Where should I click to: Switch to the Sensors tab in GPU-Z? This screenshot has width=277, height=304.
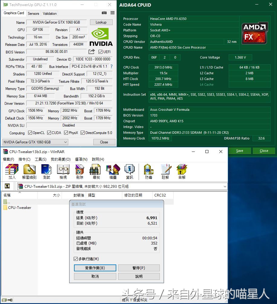[x=33, y=13]
